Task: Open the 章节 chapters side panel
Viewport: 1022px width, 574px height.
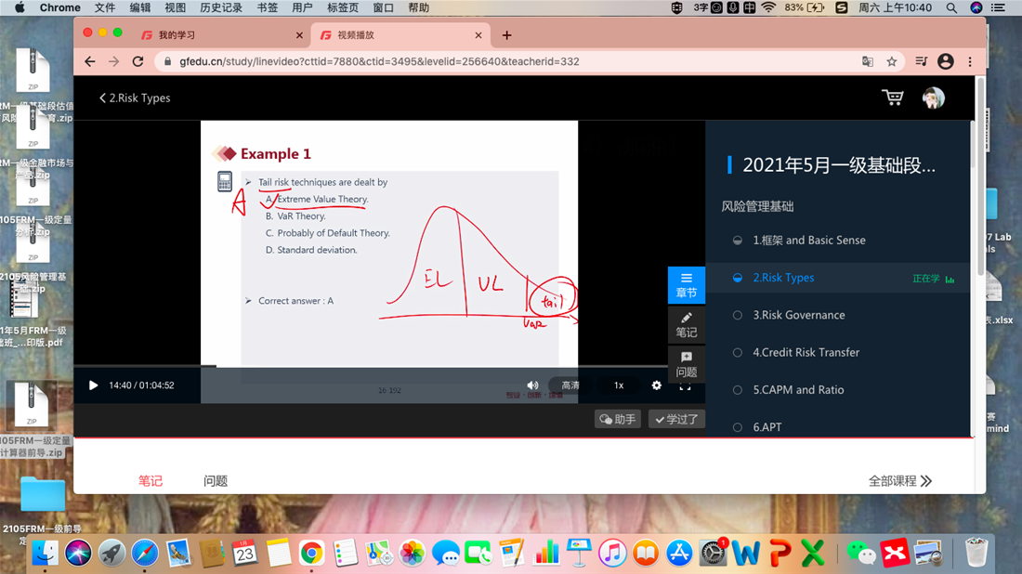Action: (x=687, y=285)
